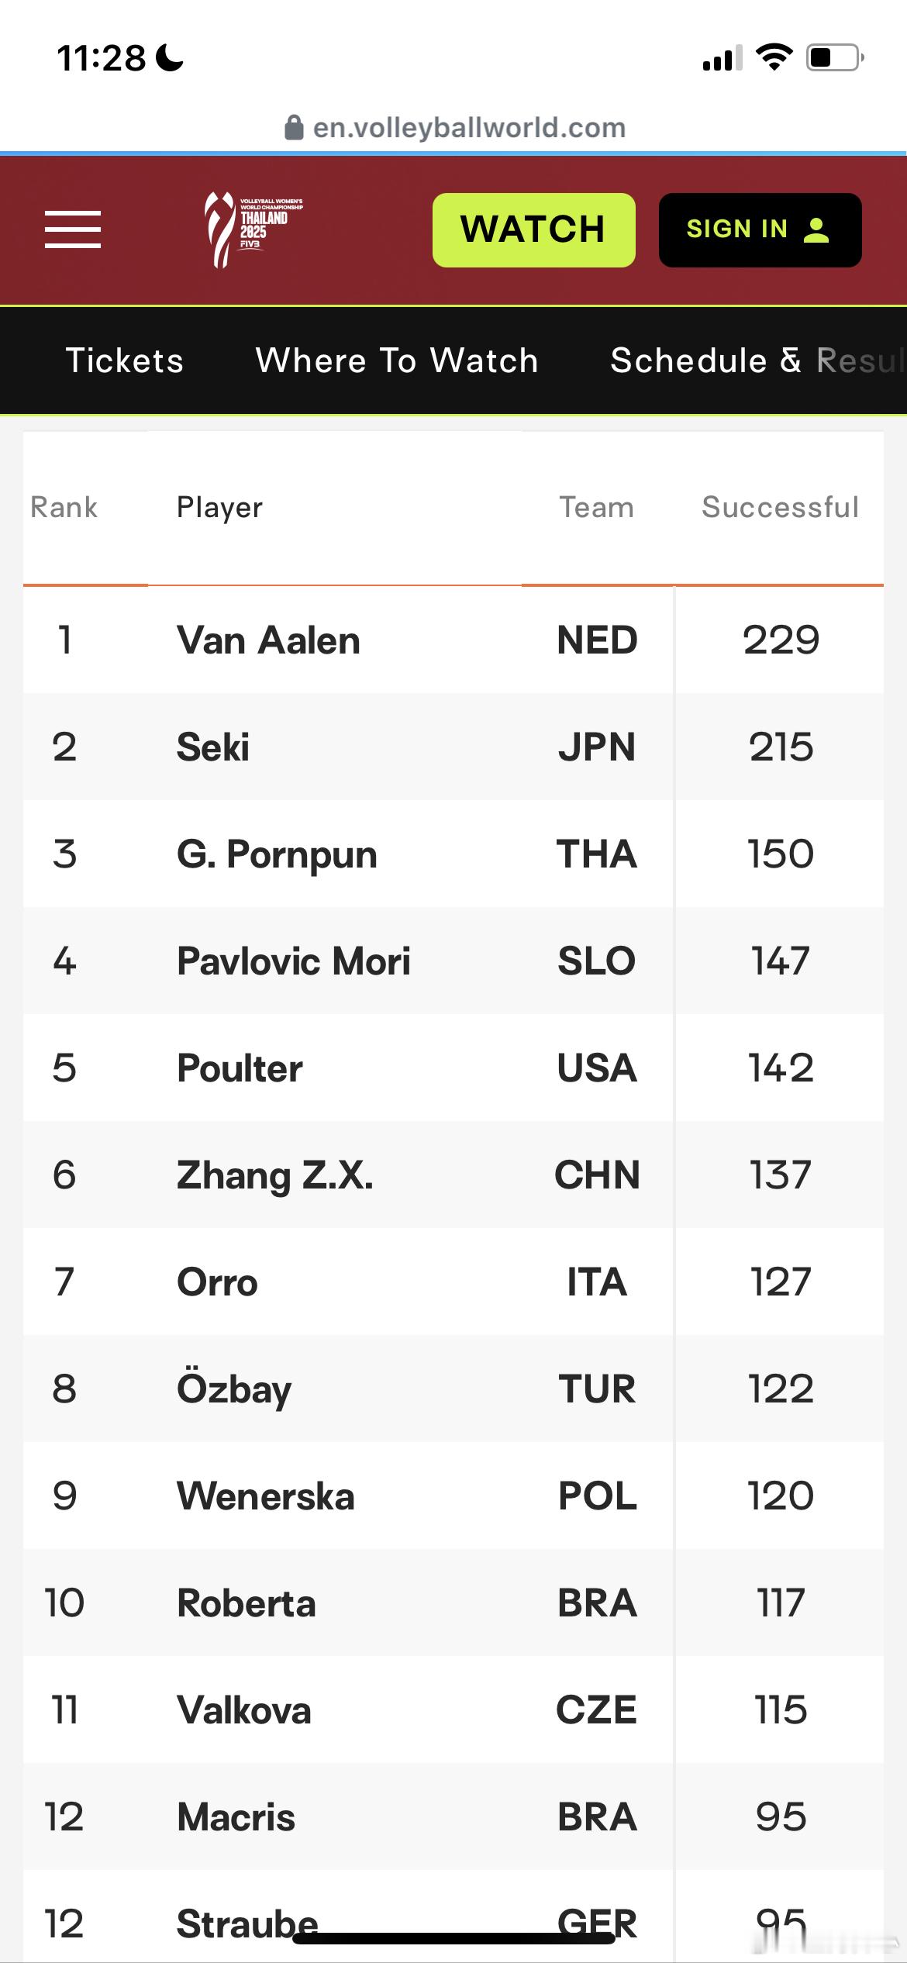
Task: Open player Van Aalen's row
Action: pos(453,640)
